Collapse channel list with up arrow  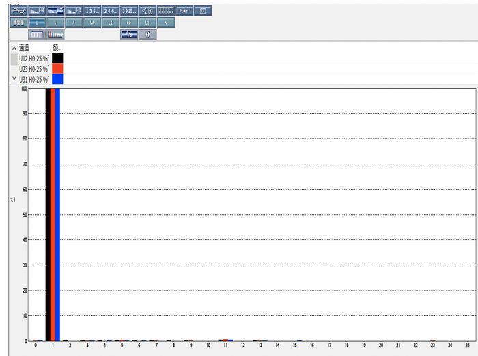(x=14, y=48)
